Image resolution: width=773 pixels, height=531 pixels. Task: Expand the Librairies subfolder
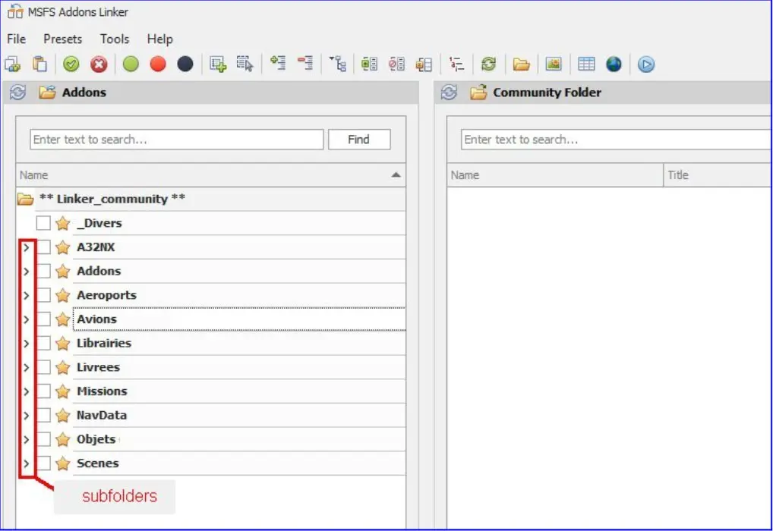(27, 344)
